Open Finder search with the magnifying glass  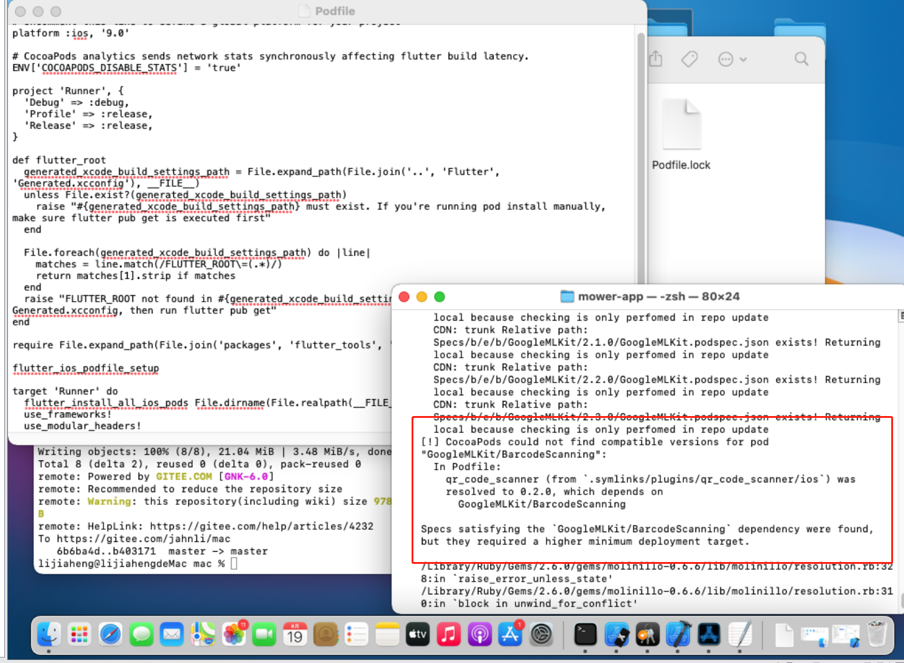(801, 59)
